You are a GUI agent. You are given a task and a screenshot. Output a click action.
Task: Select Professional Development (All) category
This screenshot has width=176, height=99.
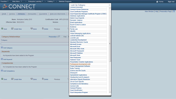click(x=80, y=64)
